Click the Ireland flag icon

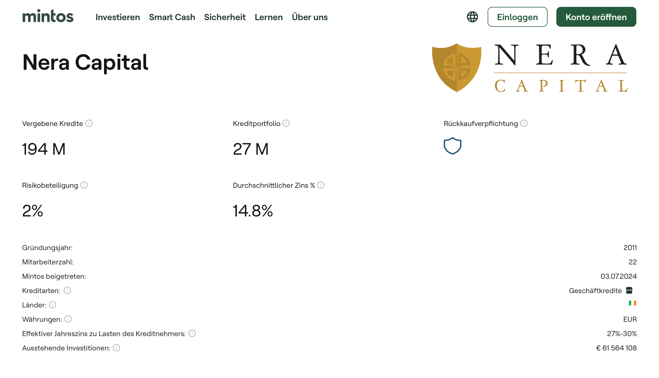coord(632,303)
